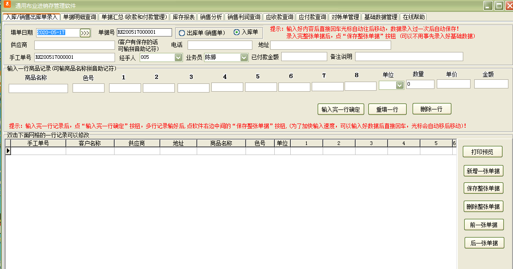Image resolution: width=513 pixels, height=269 pixels.
Task: Click the 数量 quantity input field
Action: pyautogui.click(x=420, y=84)
